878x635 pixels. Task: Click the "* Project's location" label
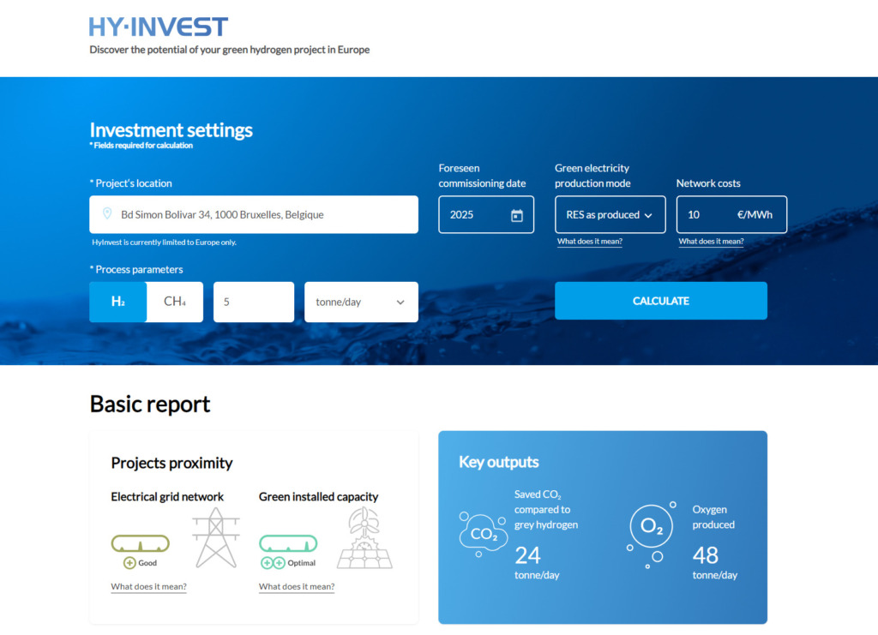point(131,183)
